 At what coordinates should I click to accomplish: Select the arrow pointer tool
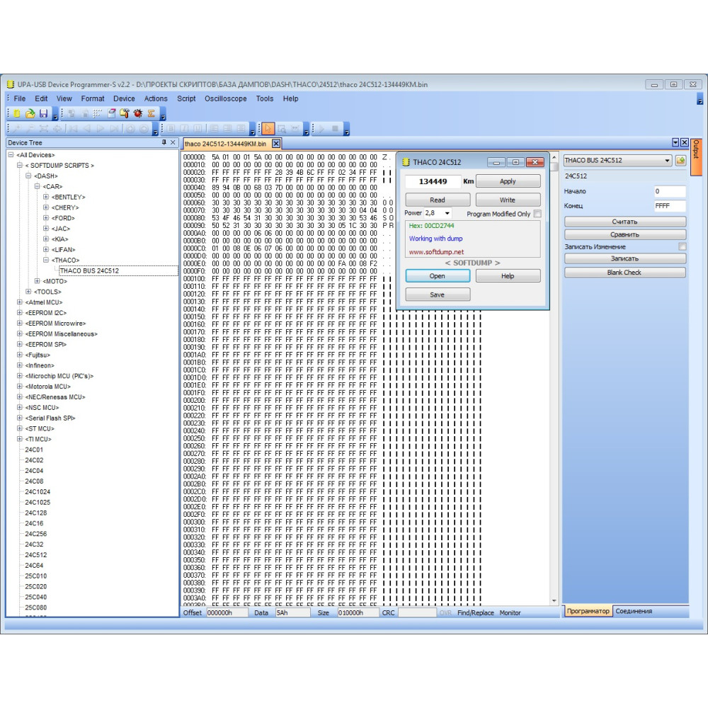tap(268, 129)
